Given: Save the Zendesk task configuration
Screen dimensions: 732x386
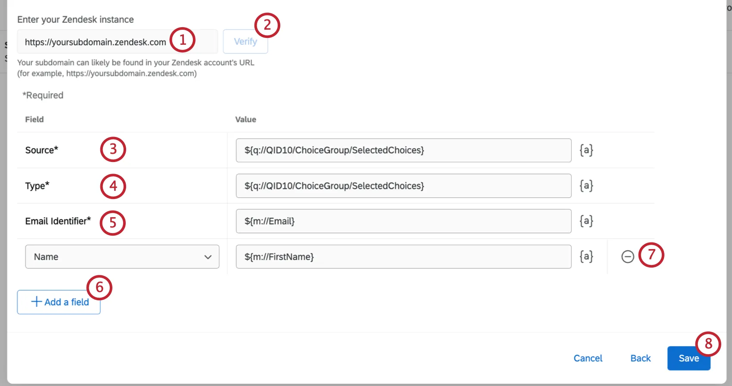Looking at the screenshot, I should point(689,358).
